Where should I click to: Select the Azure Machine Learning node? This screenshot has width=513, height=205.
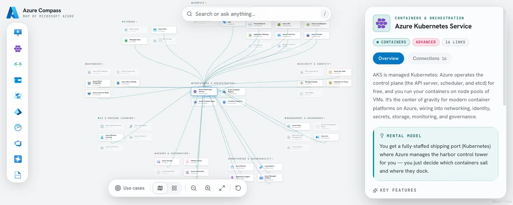[x=111, y=137]
